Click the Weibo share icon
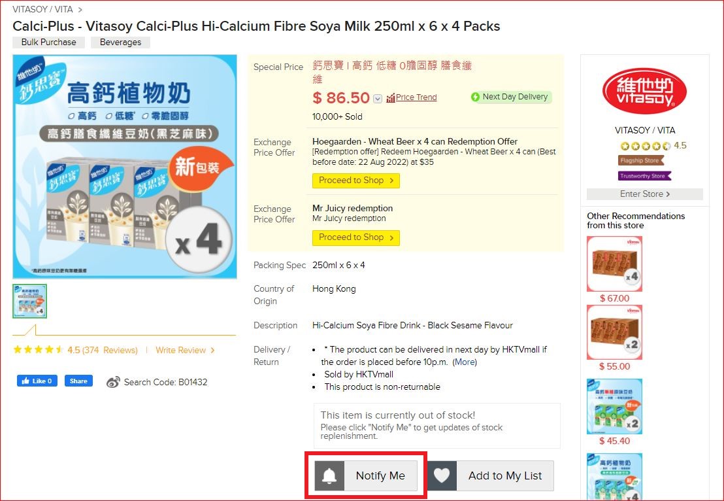Image resolution: width=724 pixels, height=501 pixels. click(x=113, y=382)
